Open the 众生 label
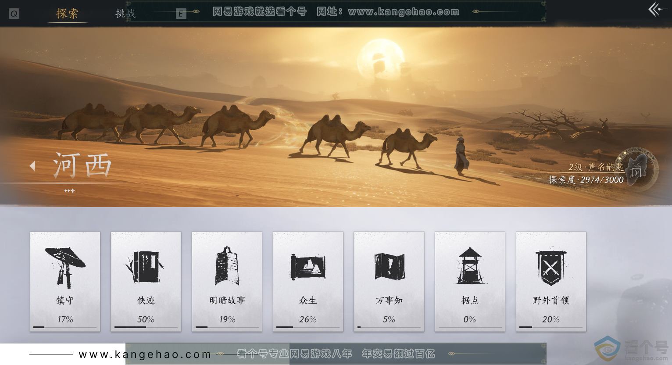 coord(308,301)
